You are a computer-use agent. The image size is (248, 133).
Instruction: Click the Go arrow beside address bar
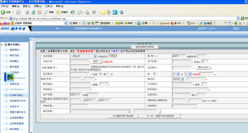click(242, 18)
